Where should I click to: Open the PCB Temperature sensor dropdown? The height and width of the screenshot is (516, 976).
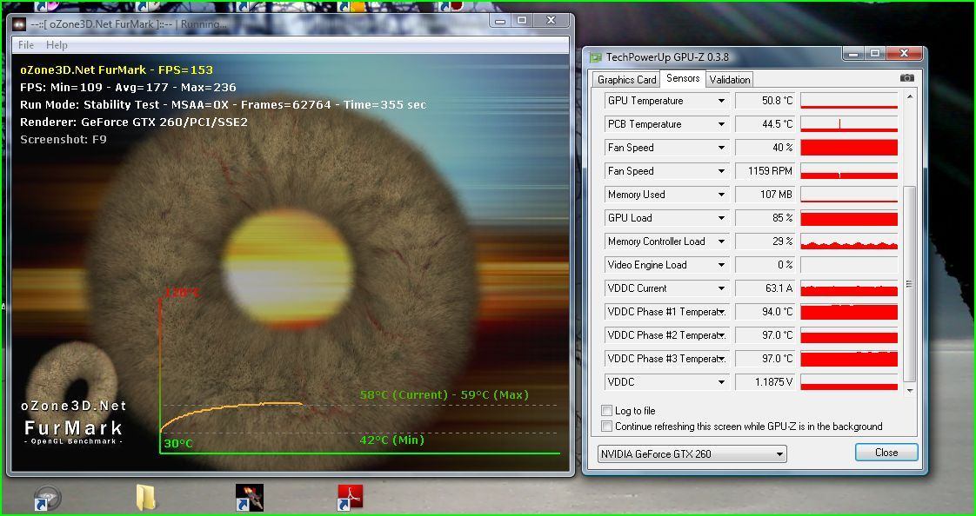pos(721,124)
